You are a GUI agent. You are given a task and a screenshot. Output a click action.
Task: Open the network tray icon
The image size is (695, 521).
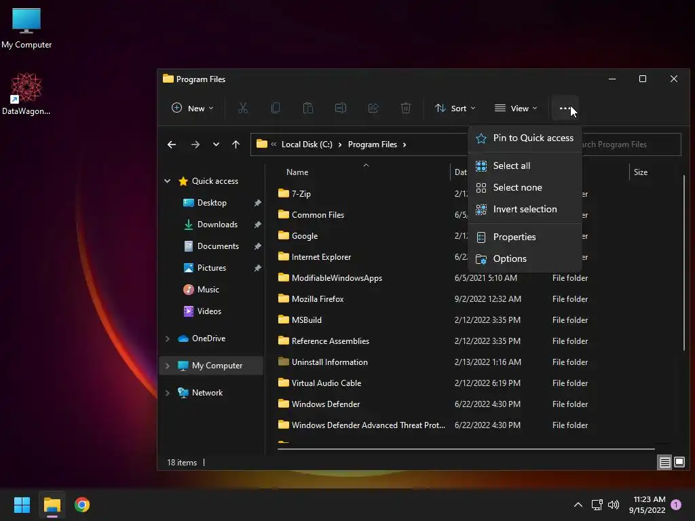click(x=597, y=505)
